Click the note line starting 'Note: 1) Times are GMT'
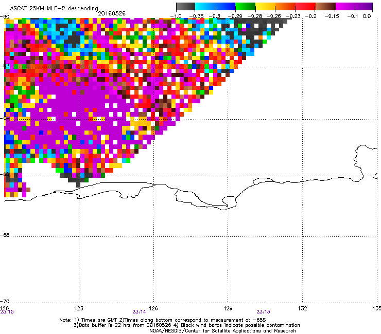Screen dimensions: 381x334 coord(163,320)
